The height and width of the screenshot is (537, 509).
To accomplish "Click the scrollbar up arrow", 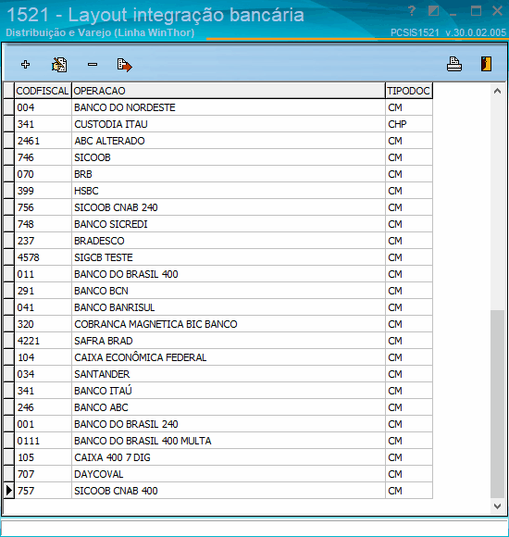I will [x=497, y=91].
